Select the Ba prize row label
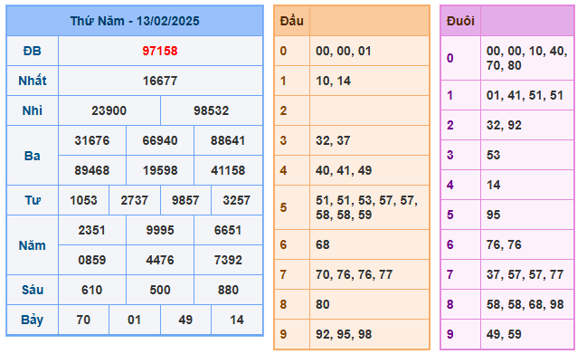The height and width of the screenshot is (354, 577). (x=33, y=156)
